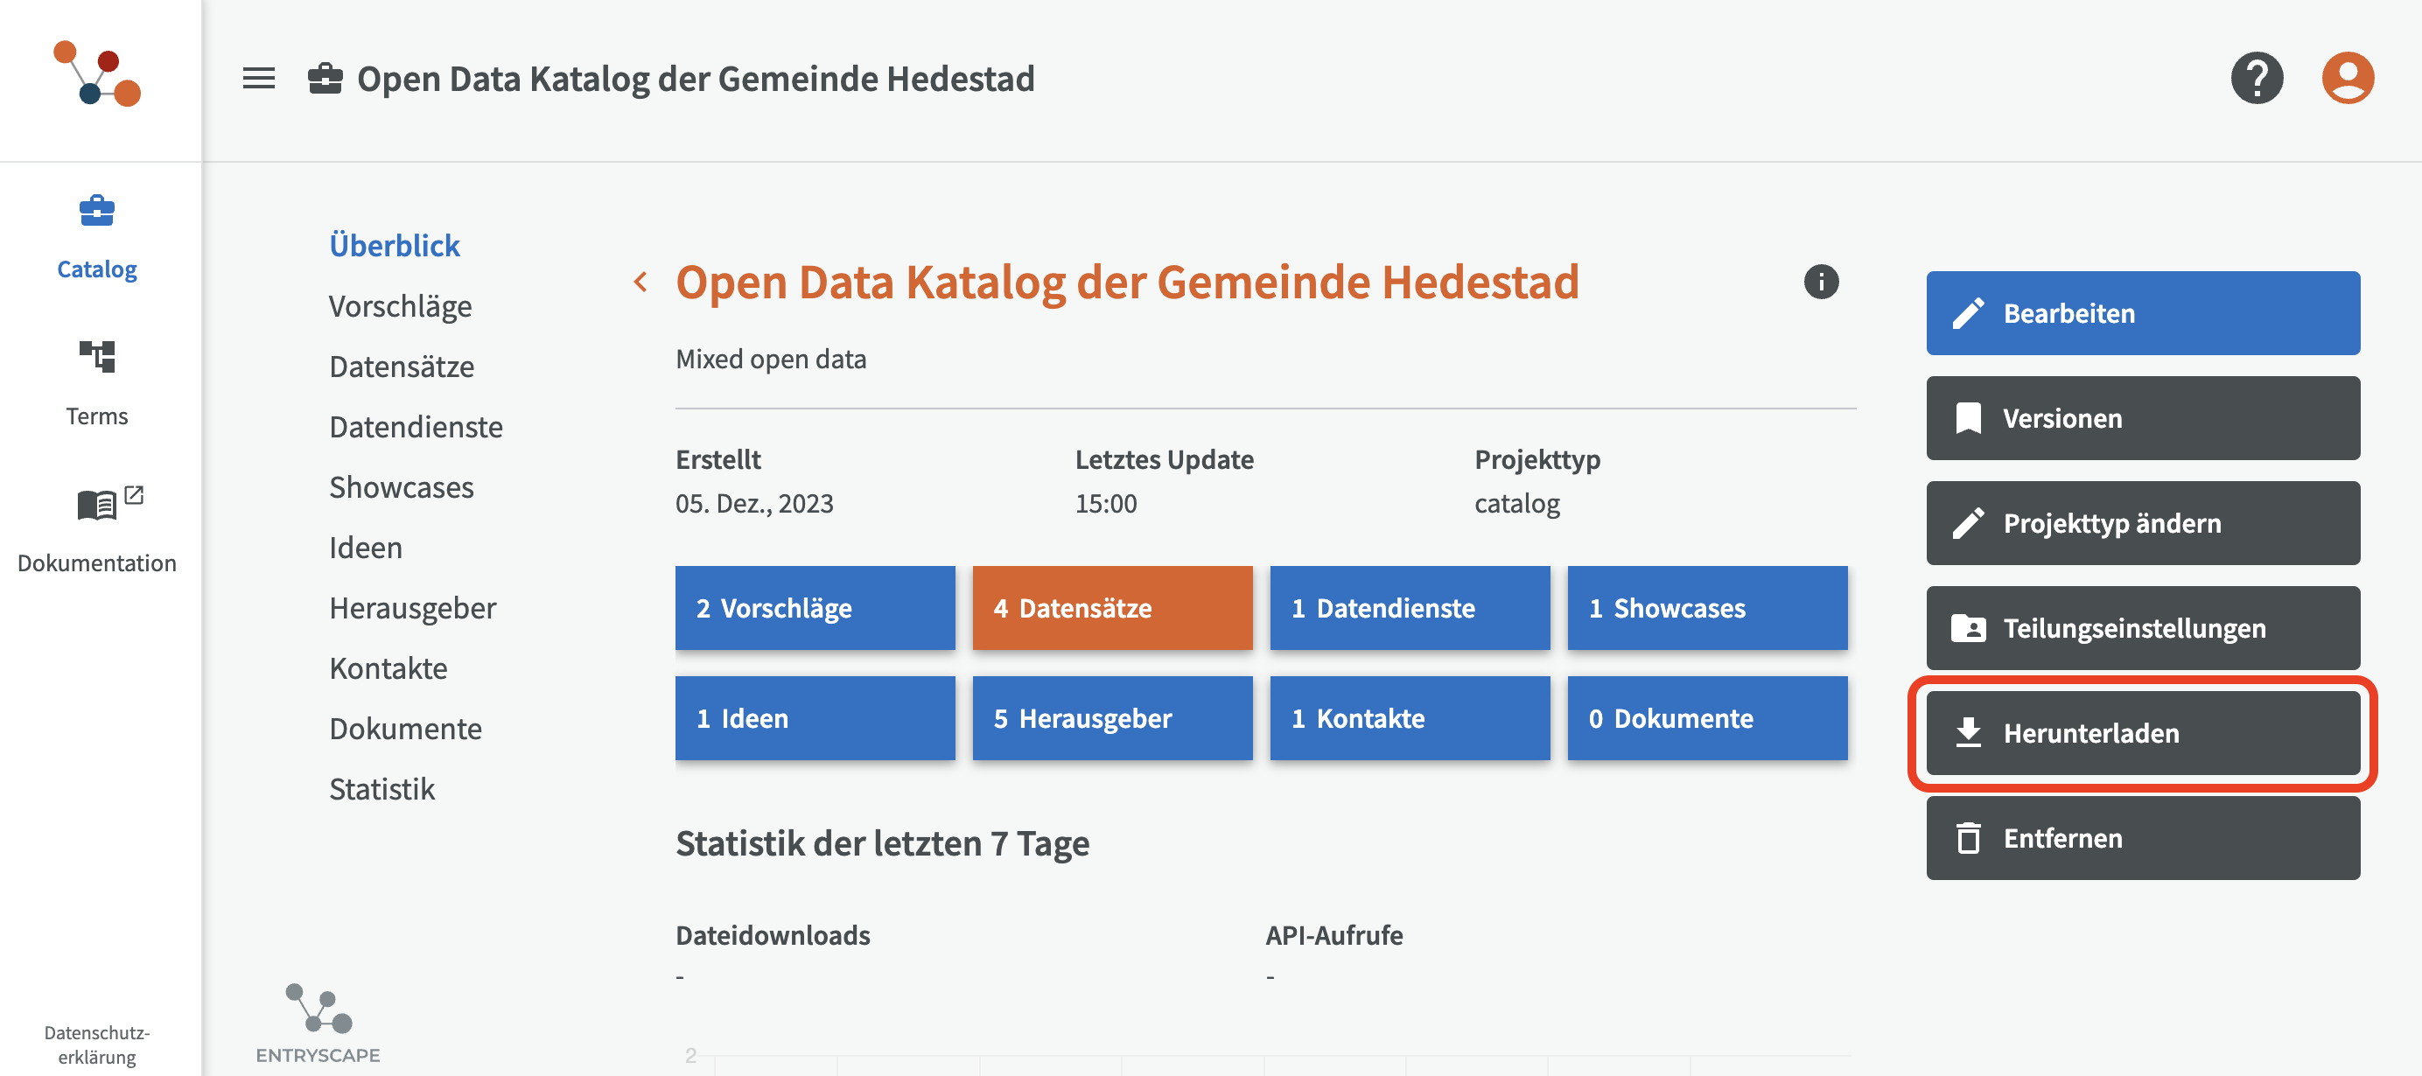Open the 5 Herausgeber tile
2422x1076 pixels.
point(1112,718)
